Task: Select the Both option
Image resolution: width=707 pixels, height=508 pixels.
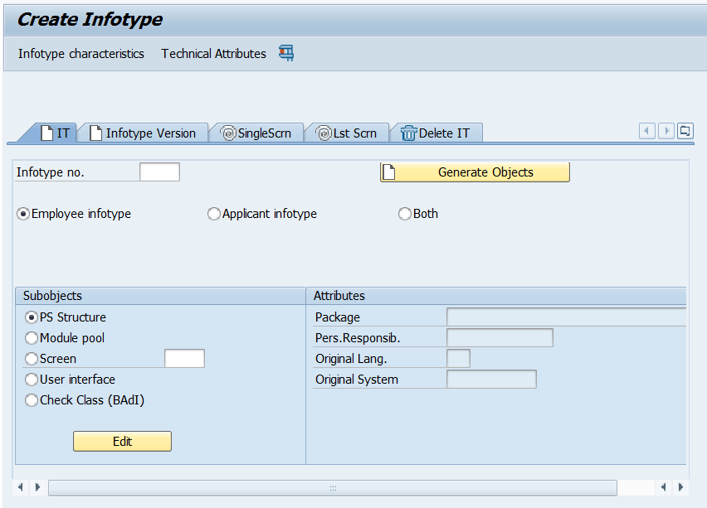Action: coord(404,214)
